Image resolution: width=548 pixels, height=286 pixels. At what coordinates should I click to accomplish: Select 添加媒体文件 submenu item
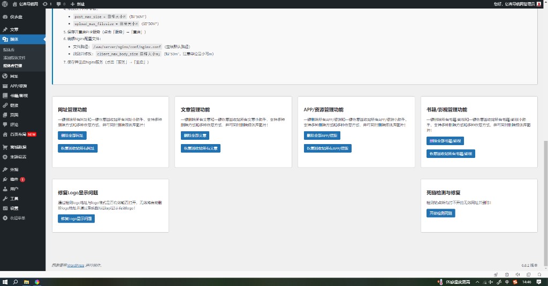pos(14,57)
